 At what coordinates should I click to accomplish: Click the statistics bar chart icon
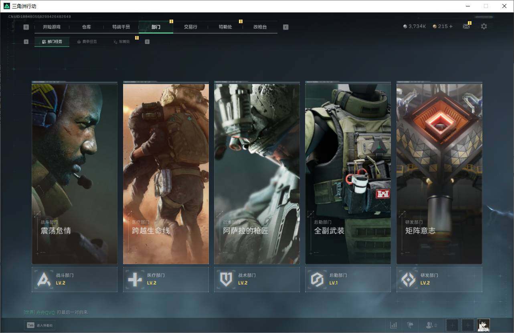point(394,325)
